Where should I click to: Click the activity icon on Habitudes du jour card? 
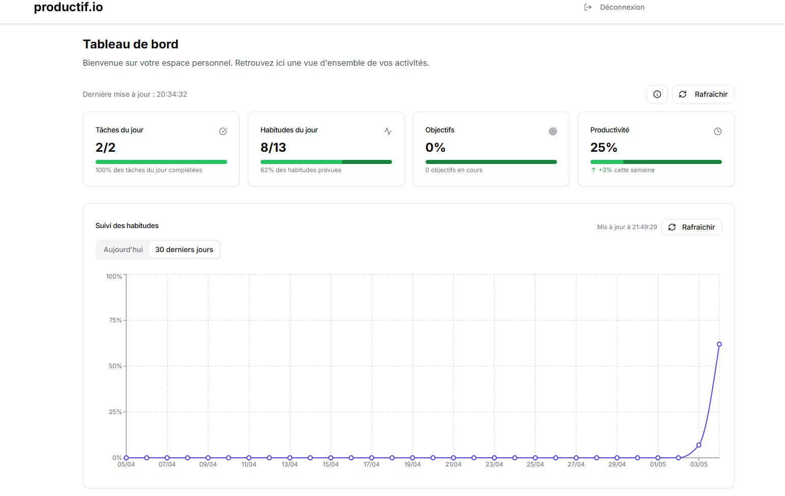click(x=388, y=131)
